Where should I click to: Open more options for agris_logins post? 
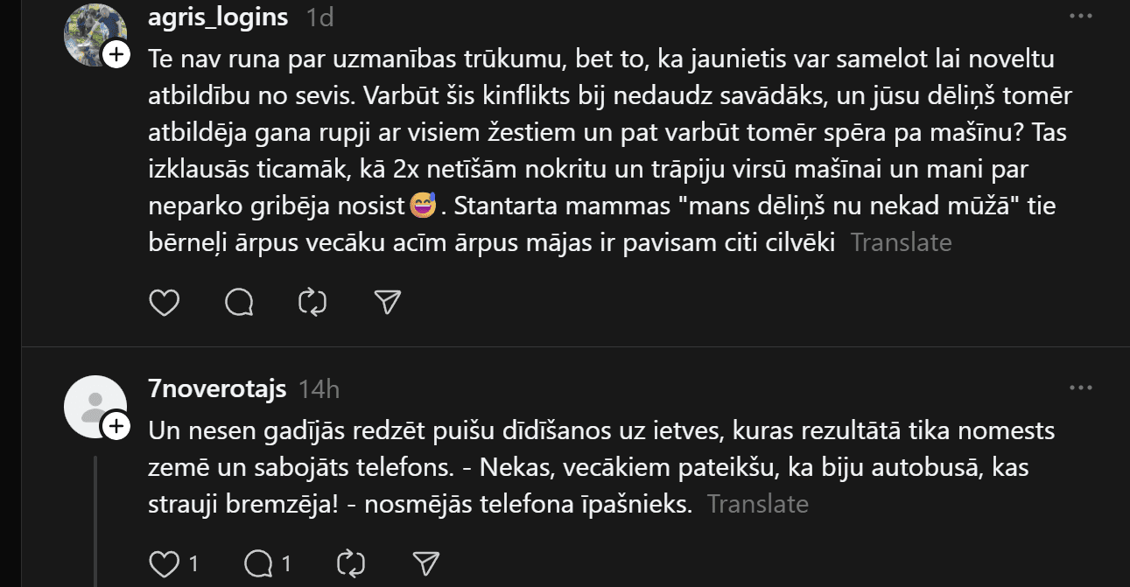click(x=1081, y=17)
